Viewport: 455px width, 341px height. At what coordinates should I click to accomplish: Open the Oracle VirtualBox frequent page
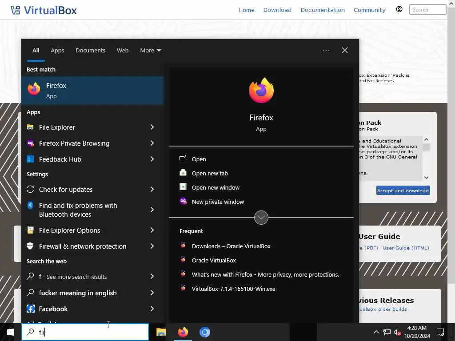[214, 260]
